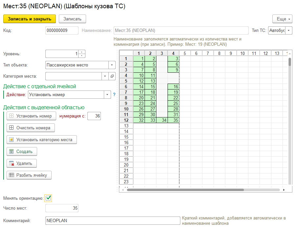Increase the 'Уровень' value with up arrow
The image size is (297, 230).
[x=82, y=52]
